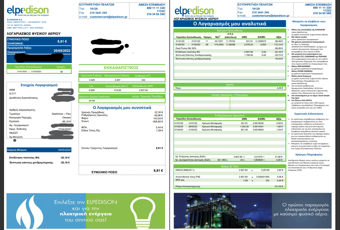Image resolution: width=340 pixels, height=230 pixels.
Task: Click the 'ΕΚΚΑΘΑΡΙΣΤΙΚΟΣ' heading
Action: pos(121,68)
